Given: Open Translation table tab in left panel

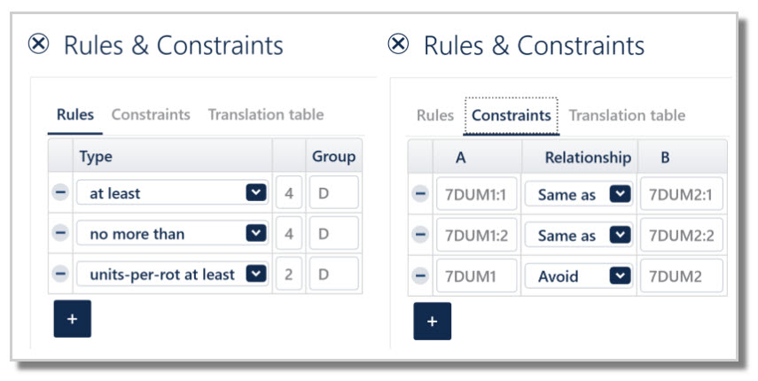Looking at the screenshot, I should (x=265, y=114).
